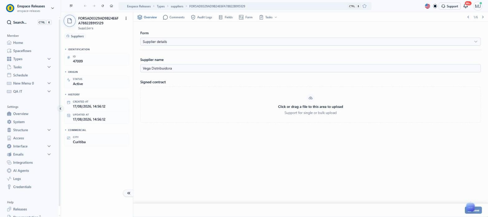
Task: Expand the Structure settings menu
Action: pos(49,130)
